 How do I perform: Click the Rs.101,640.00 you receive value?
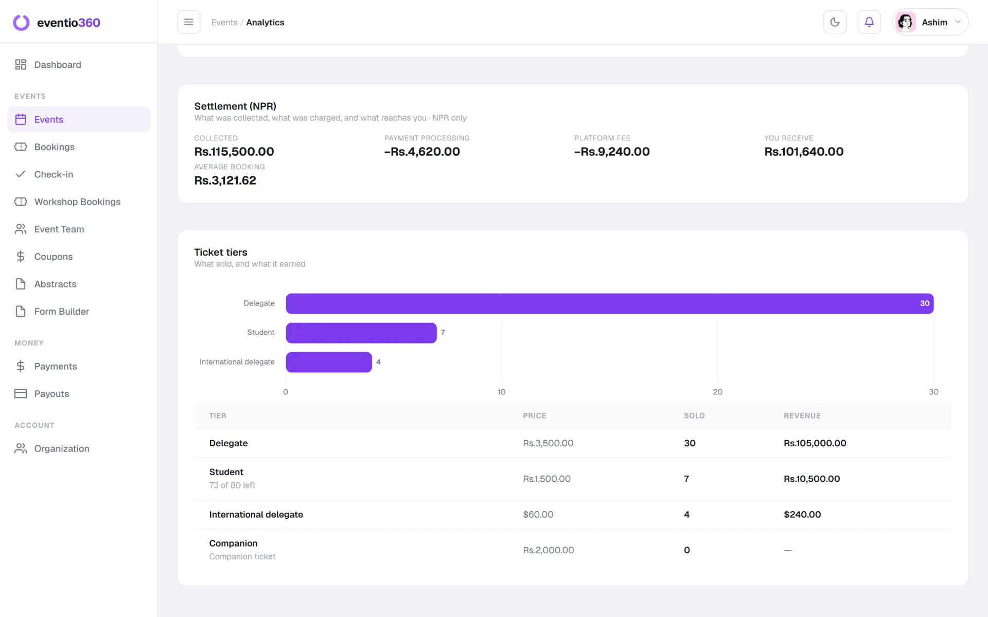click(x=804, y=152)
